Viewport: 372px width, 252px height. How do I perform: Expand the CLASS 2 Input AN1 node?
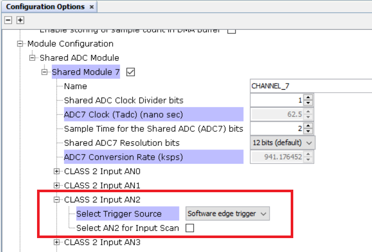[x=57, y=185]
